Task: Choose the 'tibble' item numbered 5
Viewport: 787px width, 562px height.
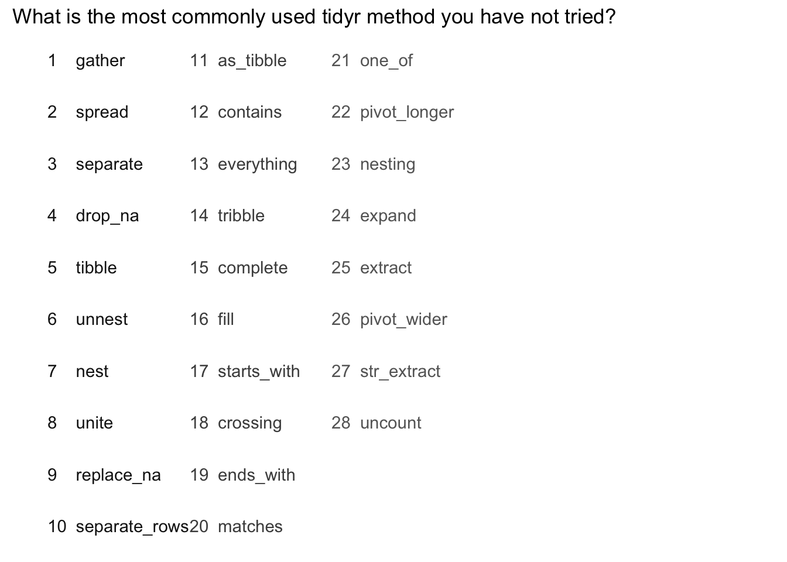Action: coord(96,268)
